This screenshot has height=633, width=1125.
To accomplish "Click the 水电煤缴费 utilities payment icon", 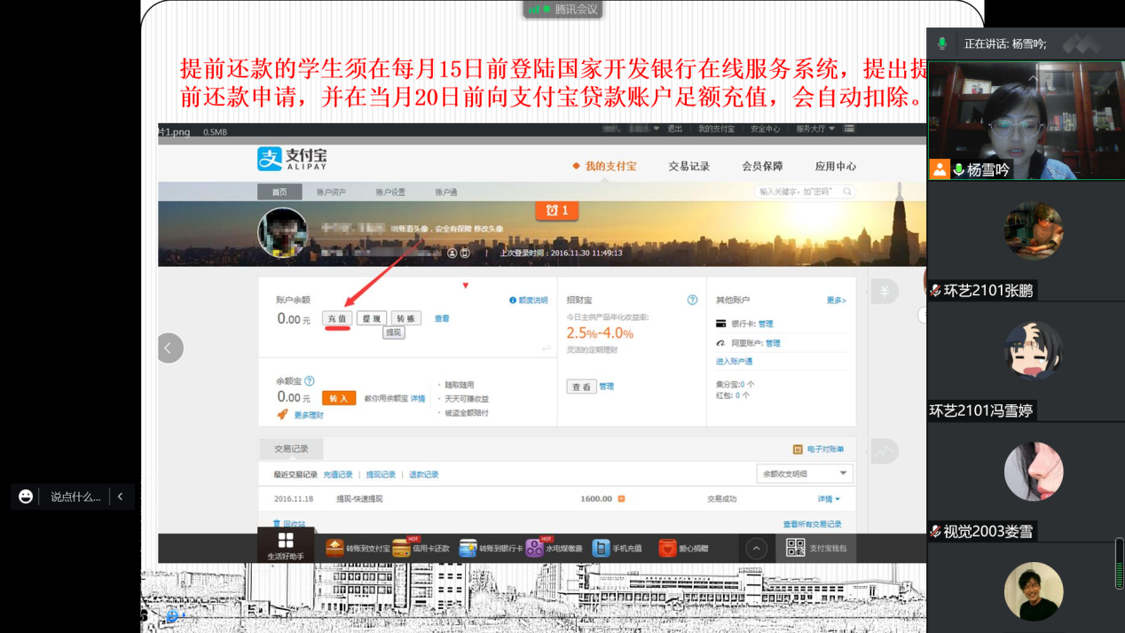I will pos(535,548).
